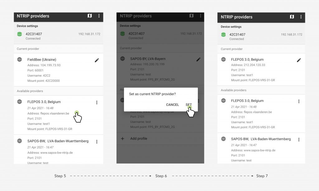Screen dimensions: 319x191
Task: Edit the FieldBee (Ukraine) current provider
Action: pyautogui.click(x=97, y=60)
